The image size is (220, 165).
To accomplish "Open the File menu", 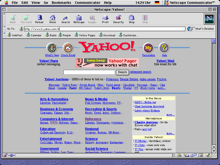I will pos(15,2).
